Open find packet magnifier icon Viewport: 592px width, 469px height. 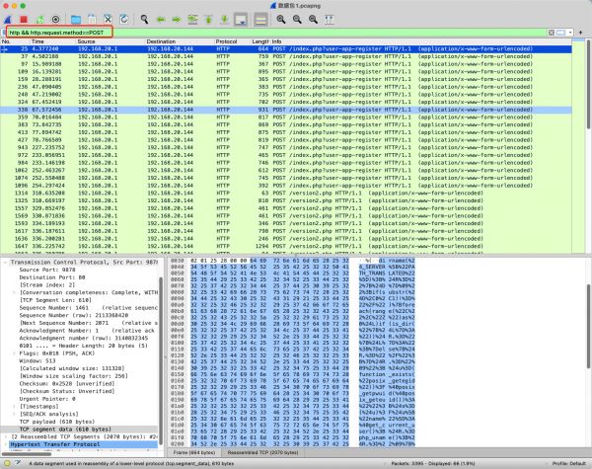(x=144, y=20)
